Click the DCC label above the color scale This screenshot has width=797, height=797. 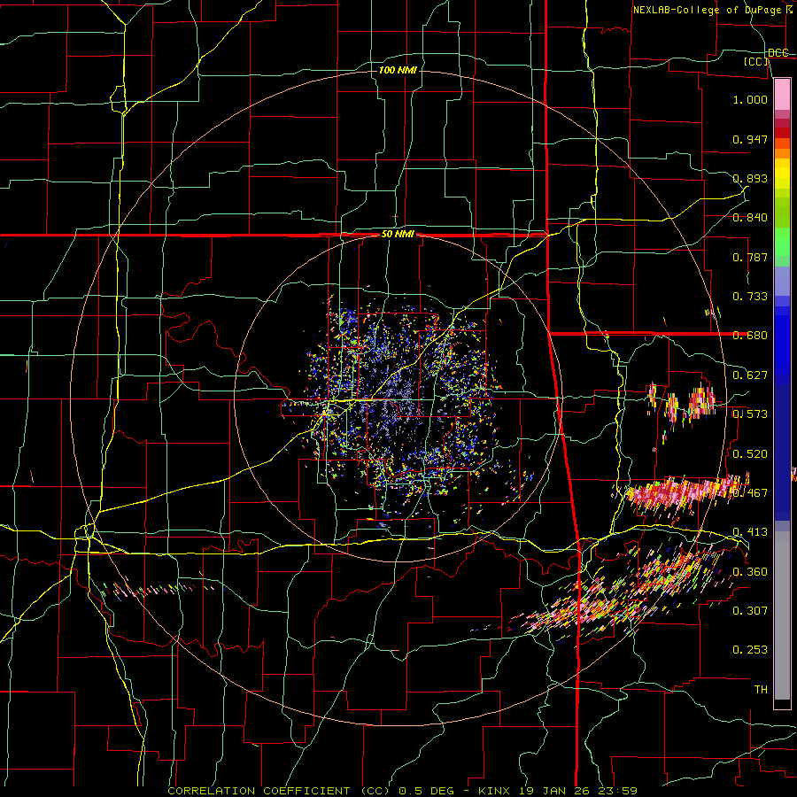coord(778,53)
